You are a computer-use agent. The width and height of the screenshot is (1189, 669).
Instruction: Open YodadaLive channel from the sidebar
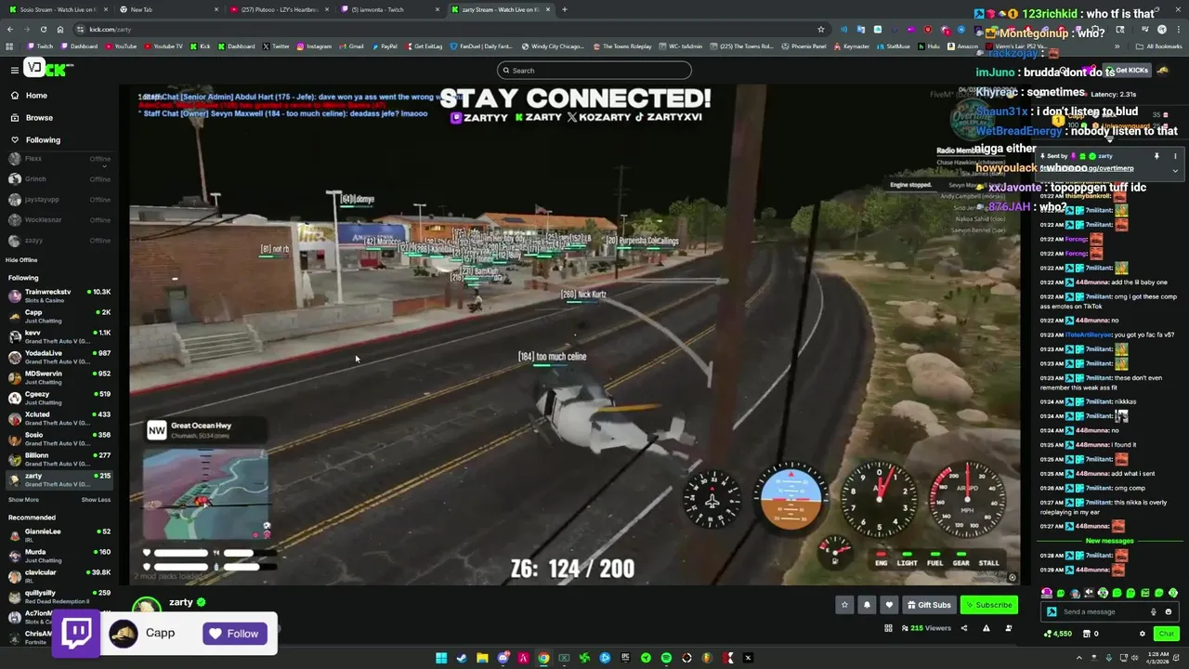click(58, 358)
